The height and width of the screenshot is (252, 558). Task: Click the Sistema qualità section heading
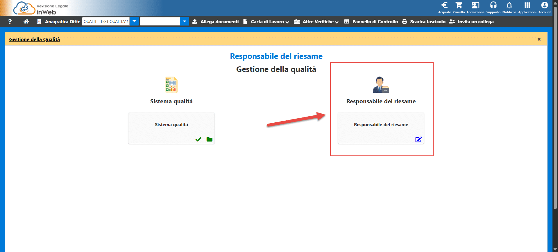(171, 101)
